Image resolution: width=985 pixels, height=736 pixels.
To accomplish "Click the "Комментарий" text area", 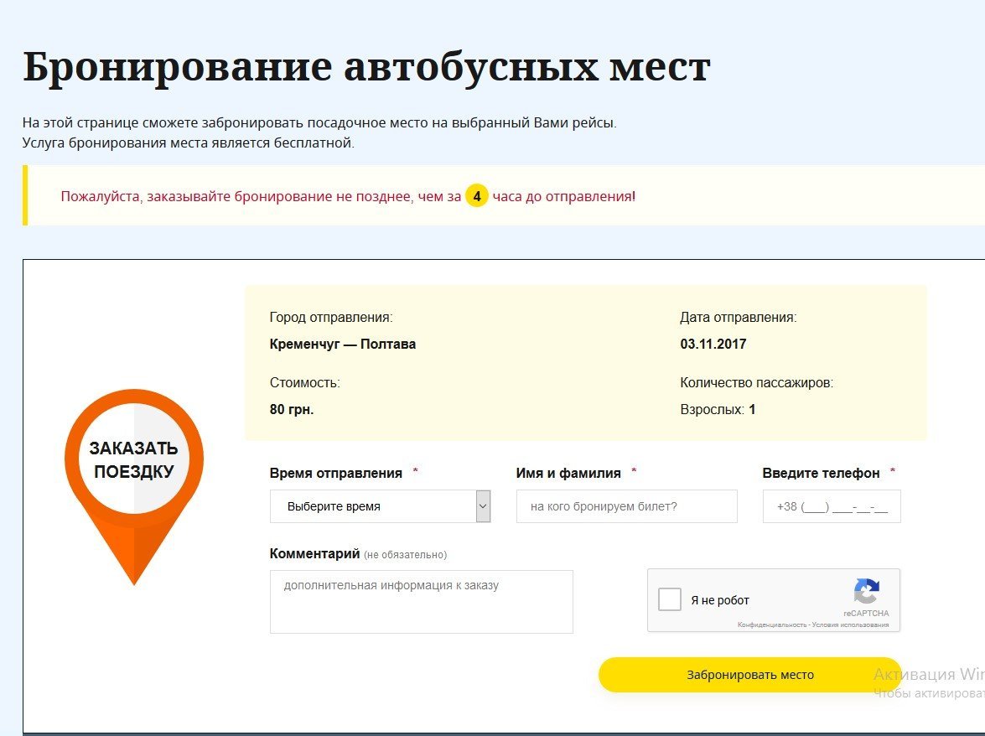I will point(421,601).
